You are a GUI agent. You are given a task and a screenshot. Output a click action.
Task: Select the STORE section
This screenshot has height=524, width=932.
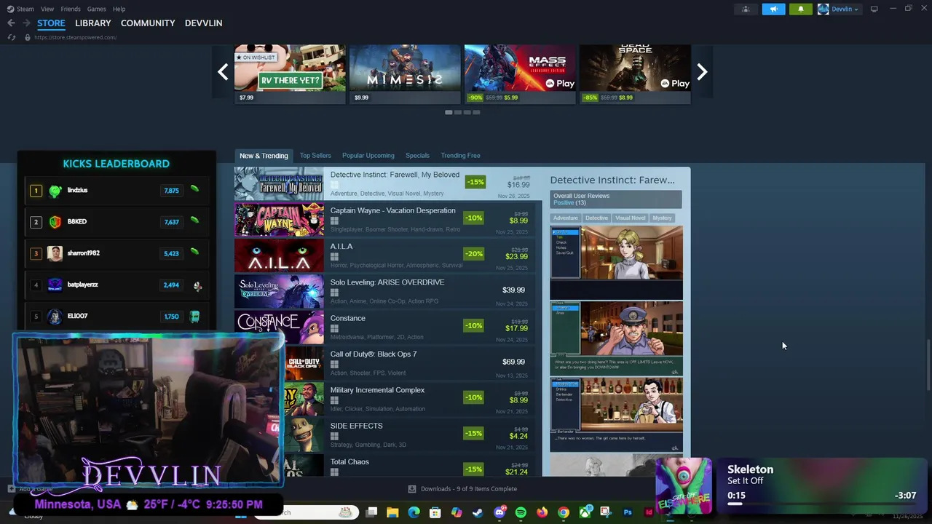(51, 23)
